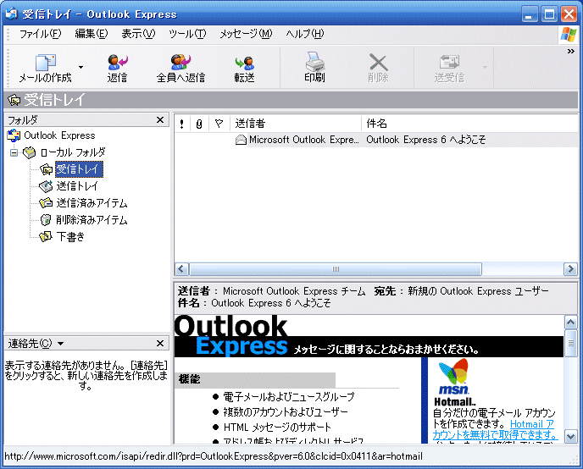Click the 印刷 (Print) toolbar icon
Viewport: 583px width, 469px height.
(x=314, y=62)
